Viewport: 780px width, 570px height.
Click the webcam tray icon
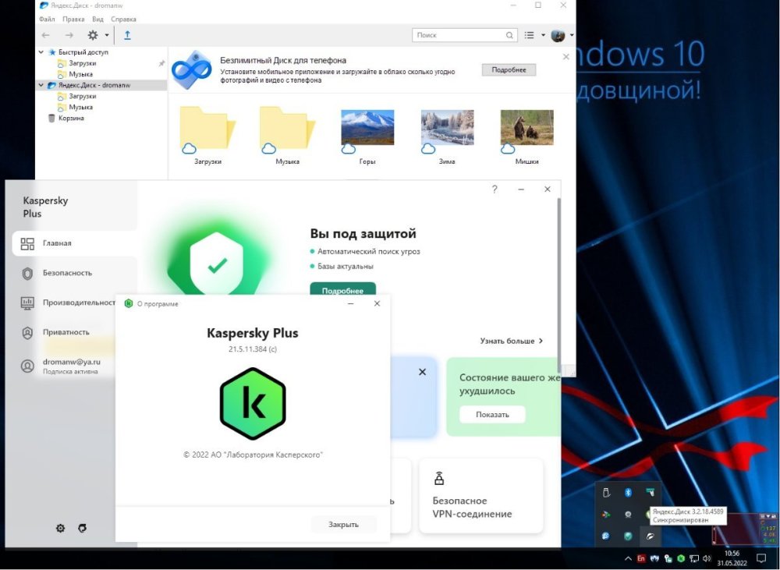tap(628, 515)
